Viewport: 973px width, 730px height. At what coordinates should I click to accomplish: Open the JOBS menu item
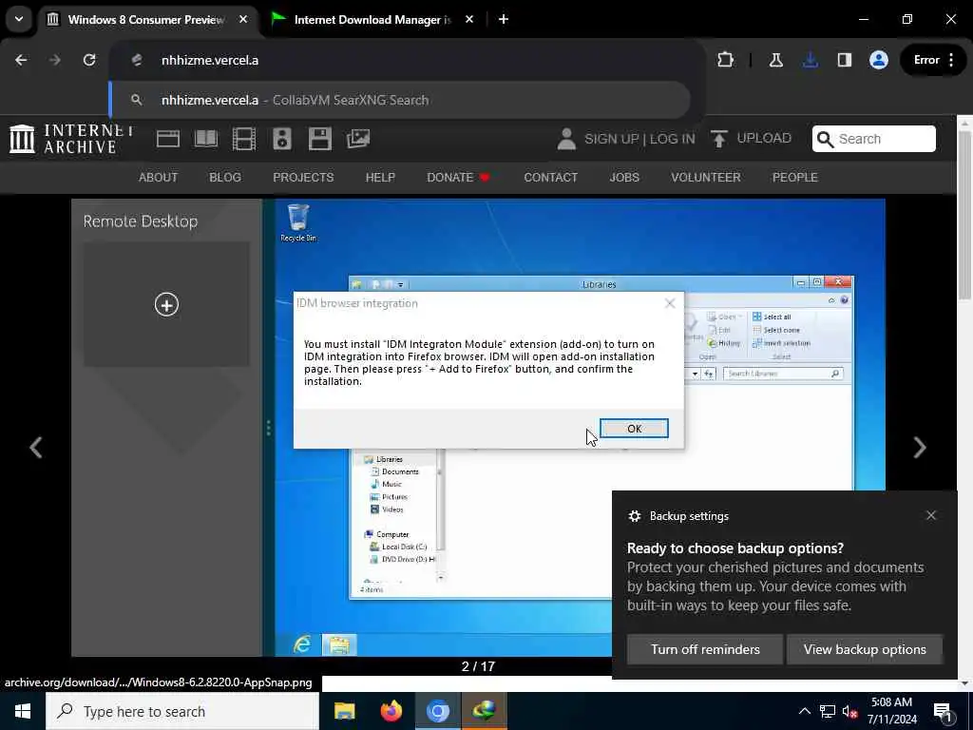(x=624, y=178)
